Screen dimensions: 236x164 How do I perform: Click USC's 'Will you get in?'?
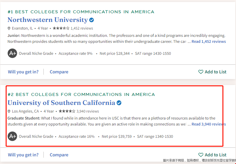(x=23, y=155)
